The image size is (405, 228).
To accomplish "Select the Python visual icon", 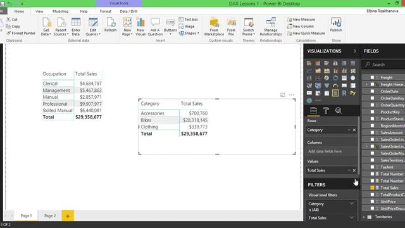I will point(353,93).
